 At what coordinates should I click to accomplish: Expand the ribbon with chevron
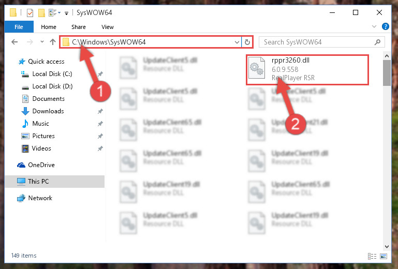pyautogui.click(x=374, y=26)
